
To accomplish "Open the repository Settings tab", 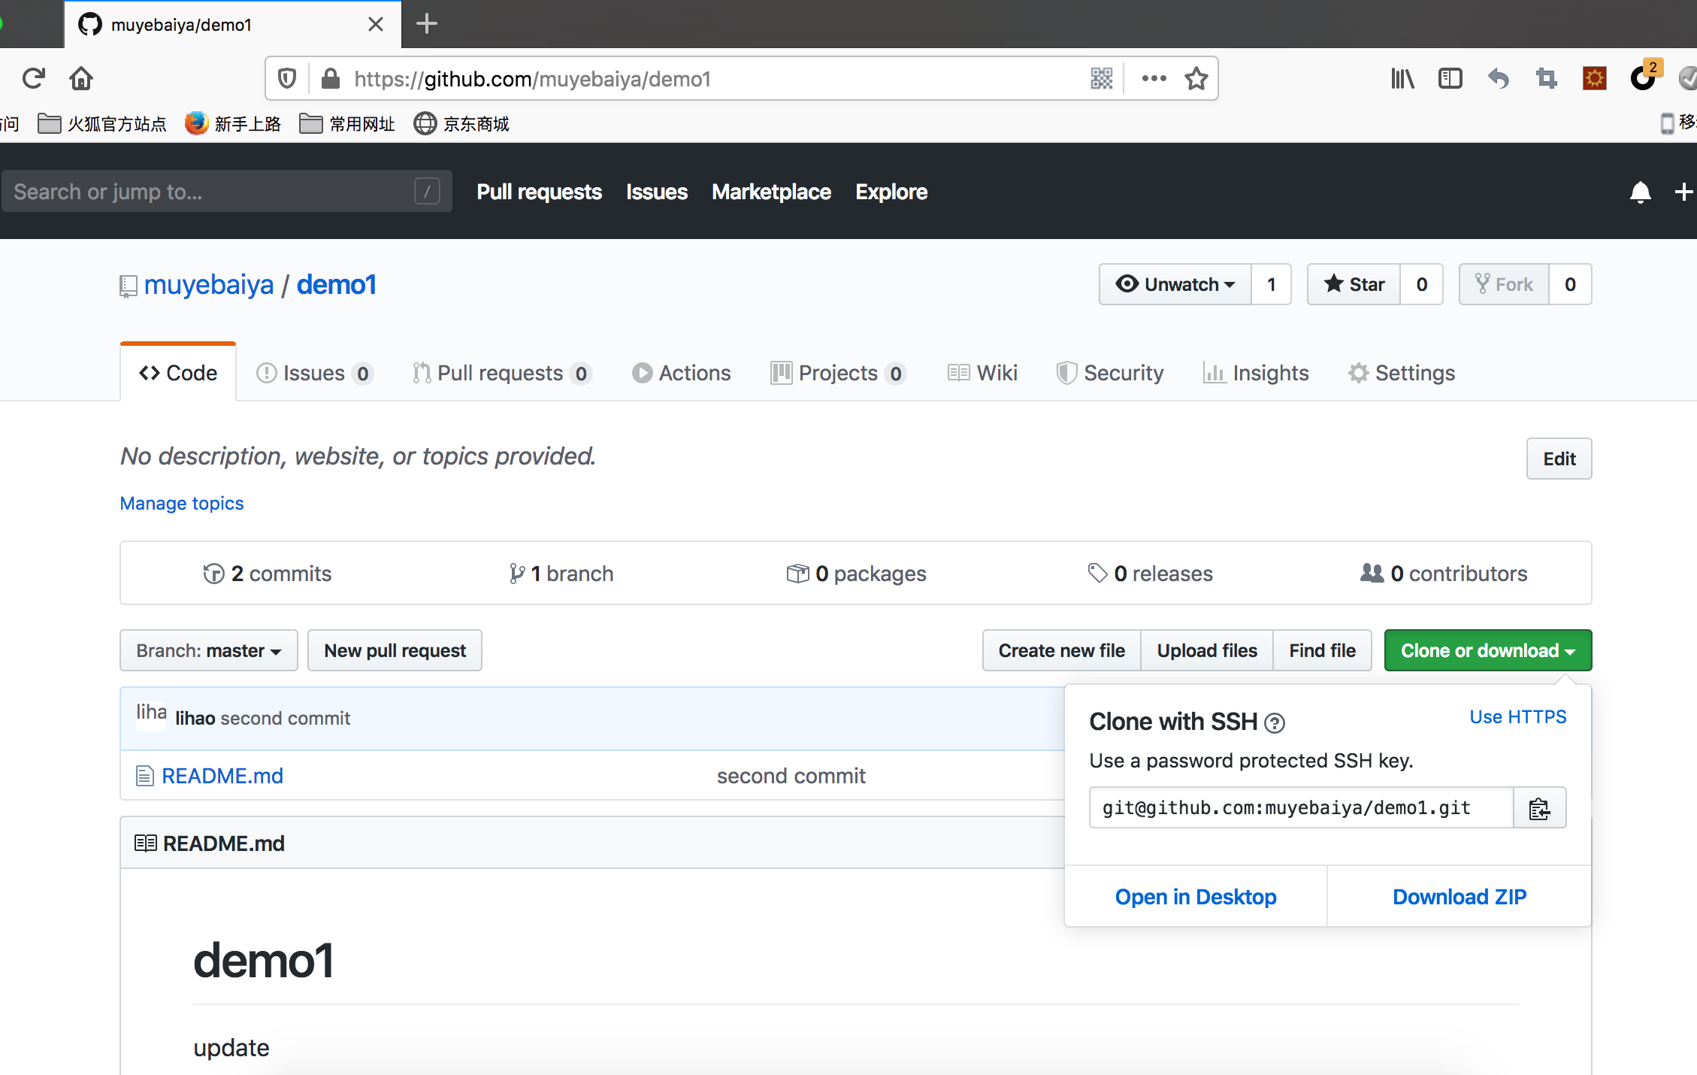I will click(x=1402, y=373).
